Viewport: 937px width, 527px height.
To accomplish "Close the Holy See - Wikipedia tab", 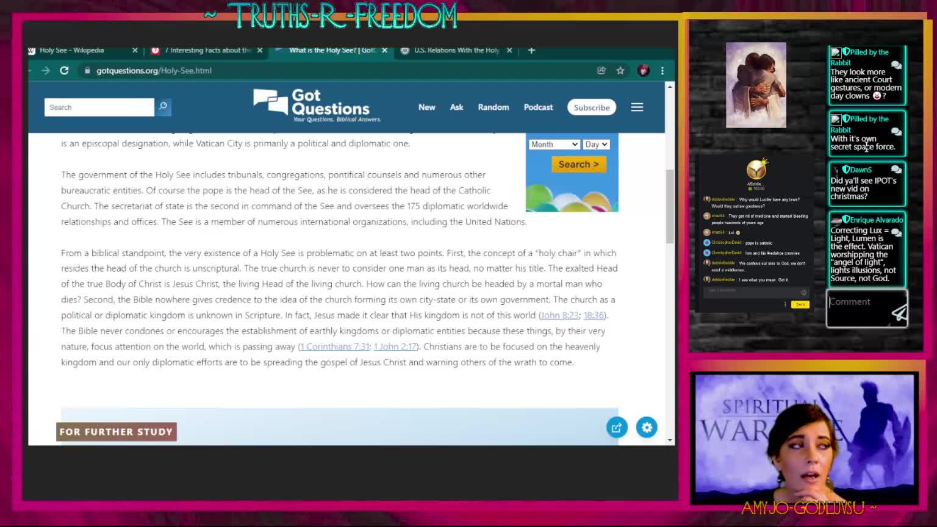I will (x=135, y=51).
